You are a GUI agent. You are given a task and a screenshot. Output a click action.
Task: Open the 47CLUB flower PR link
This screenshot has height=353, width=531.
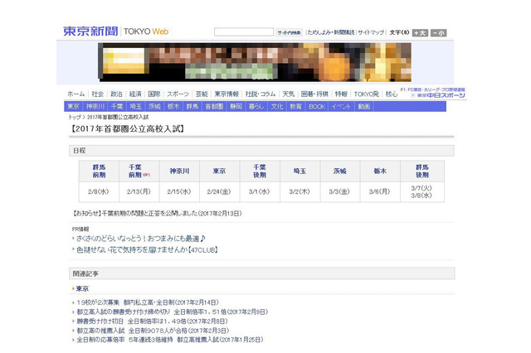coord(147,250)
